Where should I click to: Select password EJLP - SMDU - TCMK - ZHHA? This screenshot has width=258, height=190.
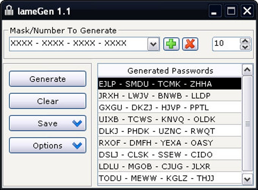tap(170, 84)
